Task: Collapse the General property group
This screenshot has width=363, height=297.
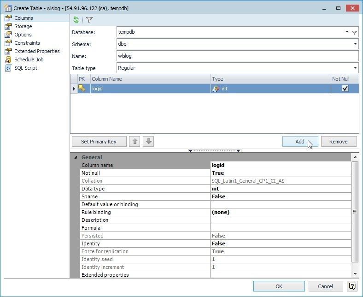Action: pyautogui.click(x=76, y=157)
